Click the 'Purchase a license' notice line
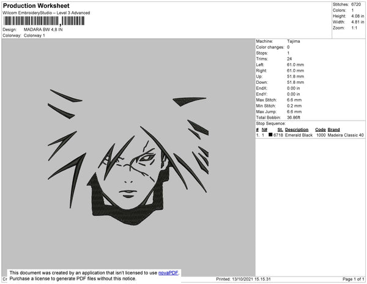 click(x=73, y=278)
